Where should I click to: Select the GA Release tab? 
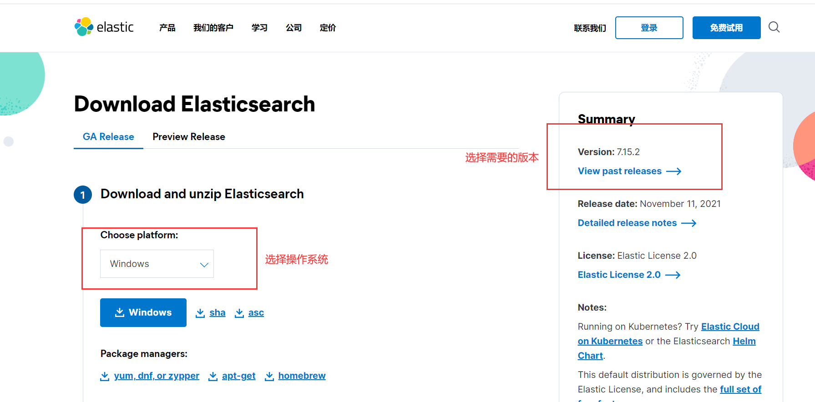[x=108, y=137]
